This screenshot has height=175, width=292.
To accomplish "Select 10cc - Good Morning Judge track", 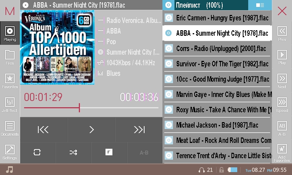I will coord(217,79).
